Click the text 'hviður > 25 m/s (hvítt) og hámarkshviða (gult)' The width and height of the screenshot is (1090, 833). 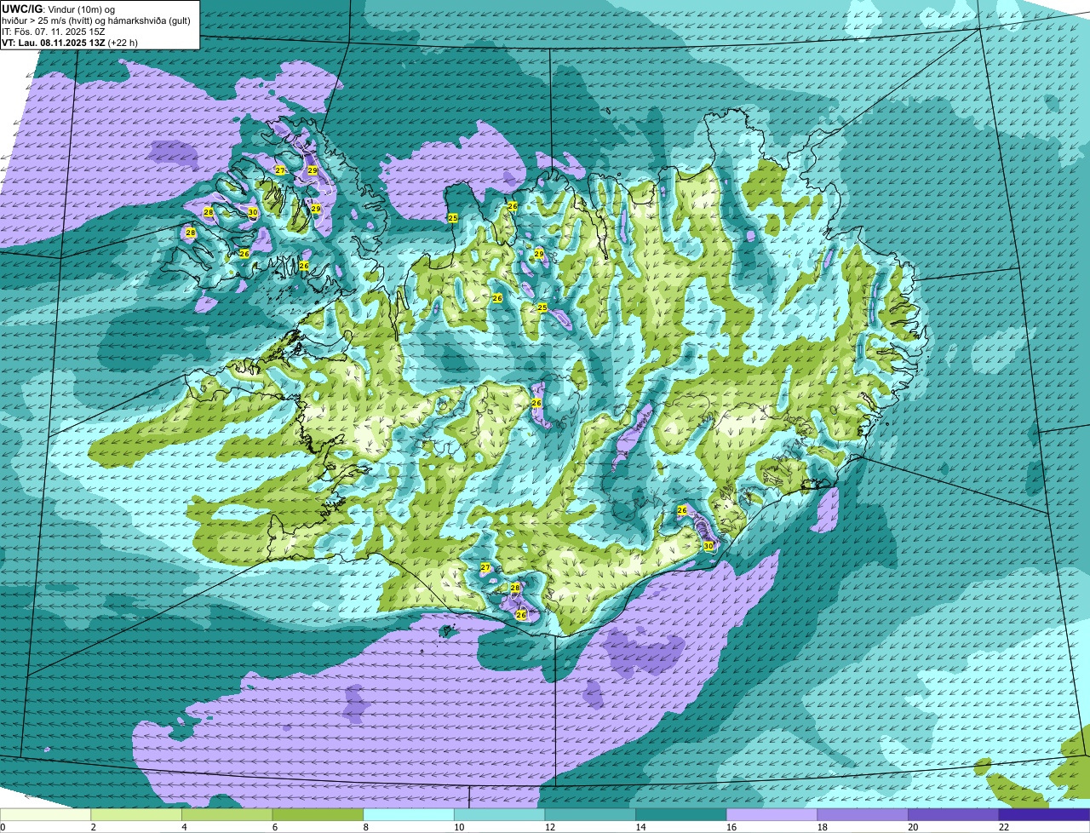[96, 20]
